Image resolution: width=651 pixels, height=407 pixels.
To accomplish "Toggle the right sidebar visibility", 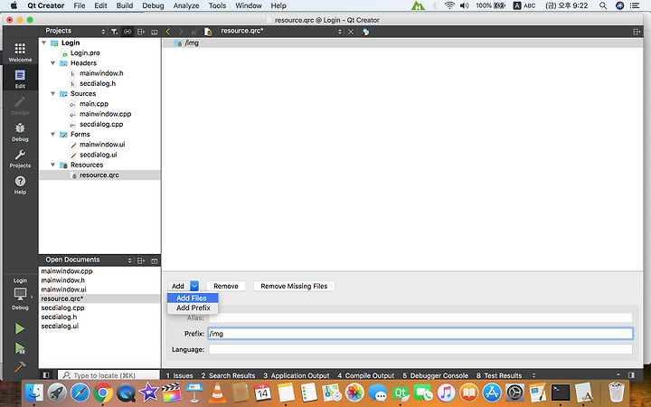I will 631,375.
